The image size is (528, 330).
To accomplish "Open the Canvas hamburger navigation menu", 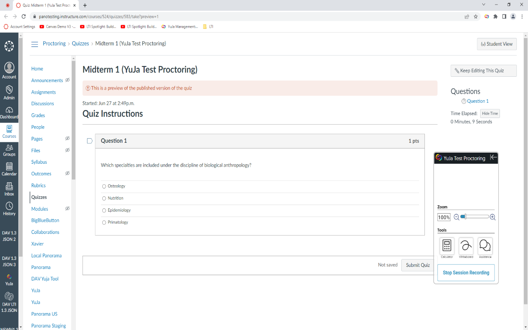I will pos(35,44).
